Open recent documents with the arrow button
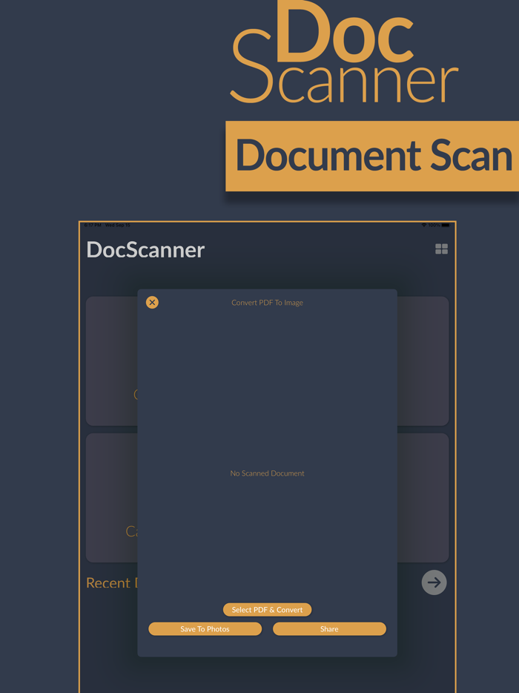This screenshot has height=693, width=519. click(x=434, y=582)
